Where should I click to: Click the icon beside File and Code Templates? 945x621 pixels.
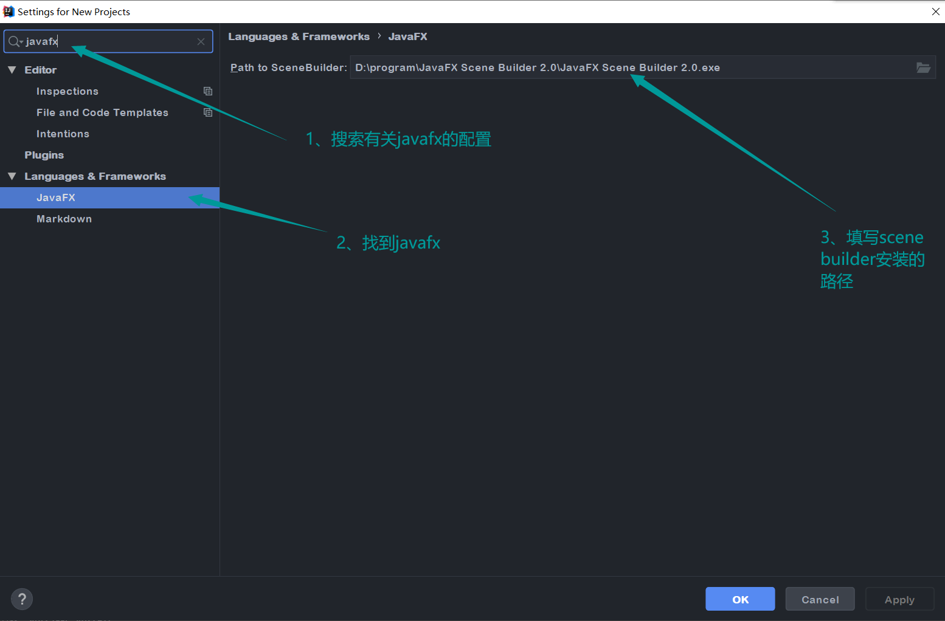pyautogui.click(x=208, y=112)
